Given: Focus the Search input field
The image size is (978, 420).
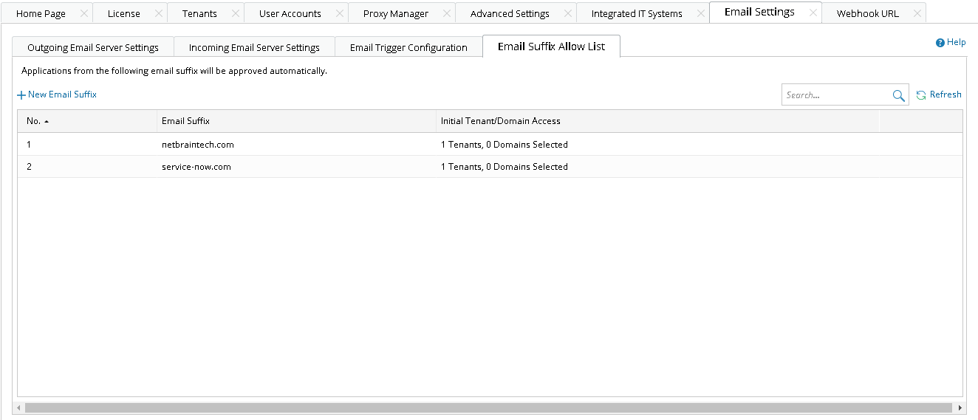Looking at the screenshot, I should click(835, 95).
